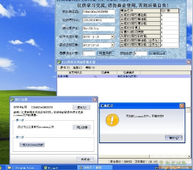Click the 用户注册 dialog title bar icon
This screenshot has height=170, width=193.
click(x=12, y=99)
